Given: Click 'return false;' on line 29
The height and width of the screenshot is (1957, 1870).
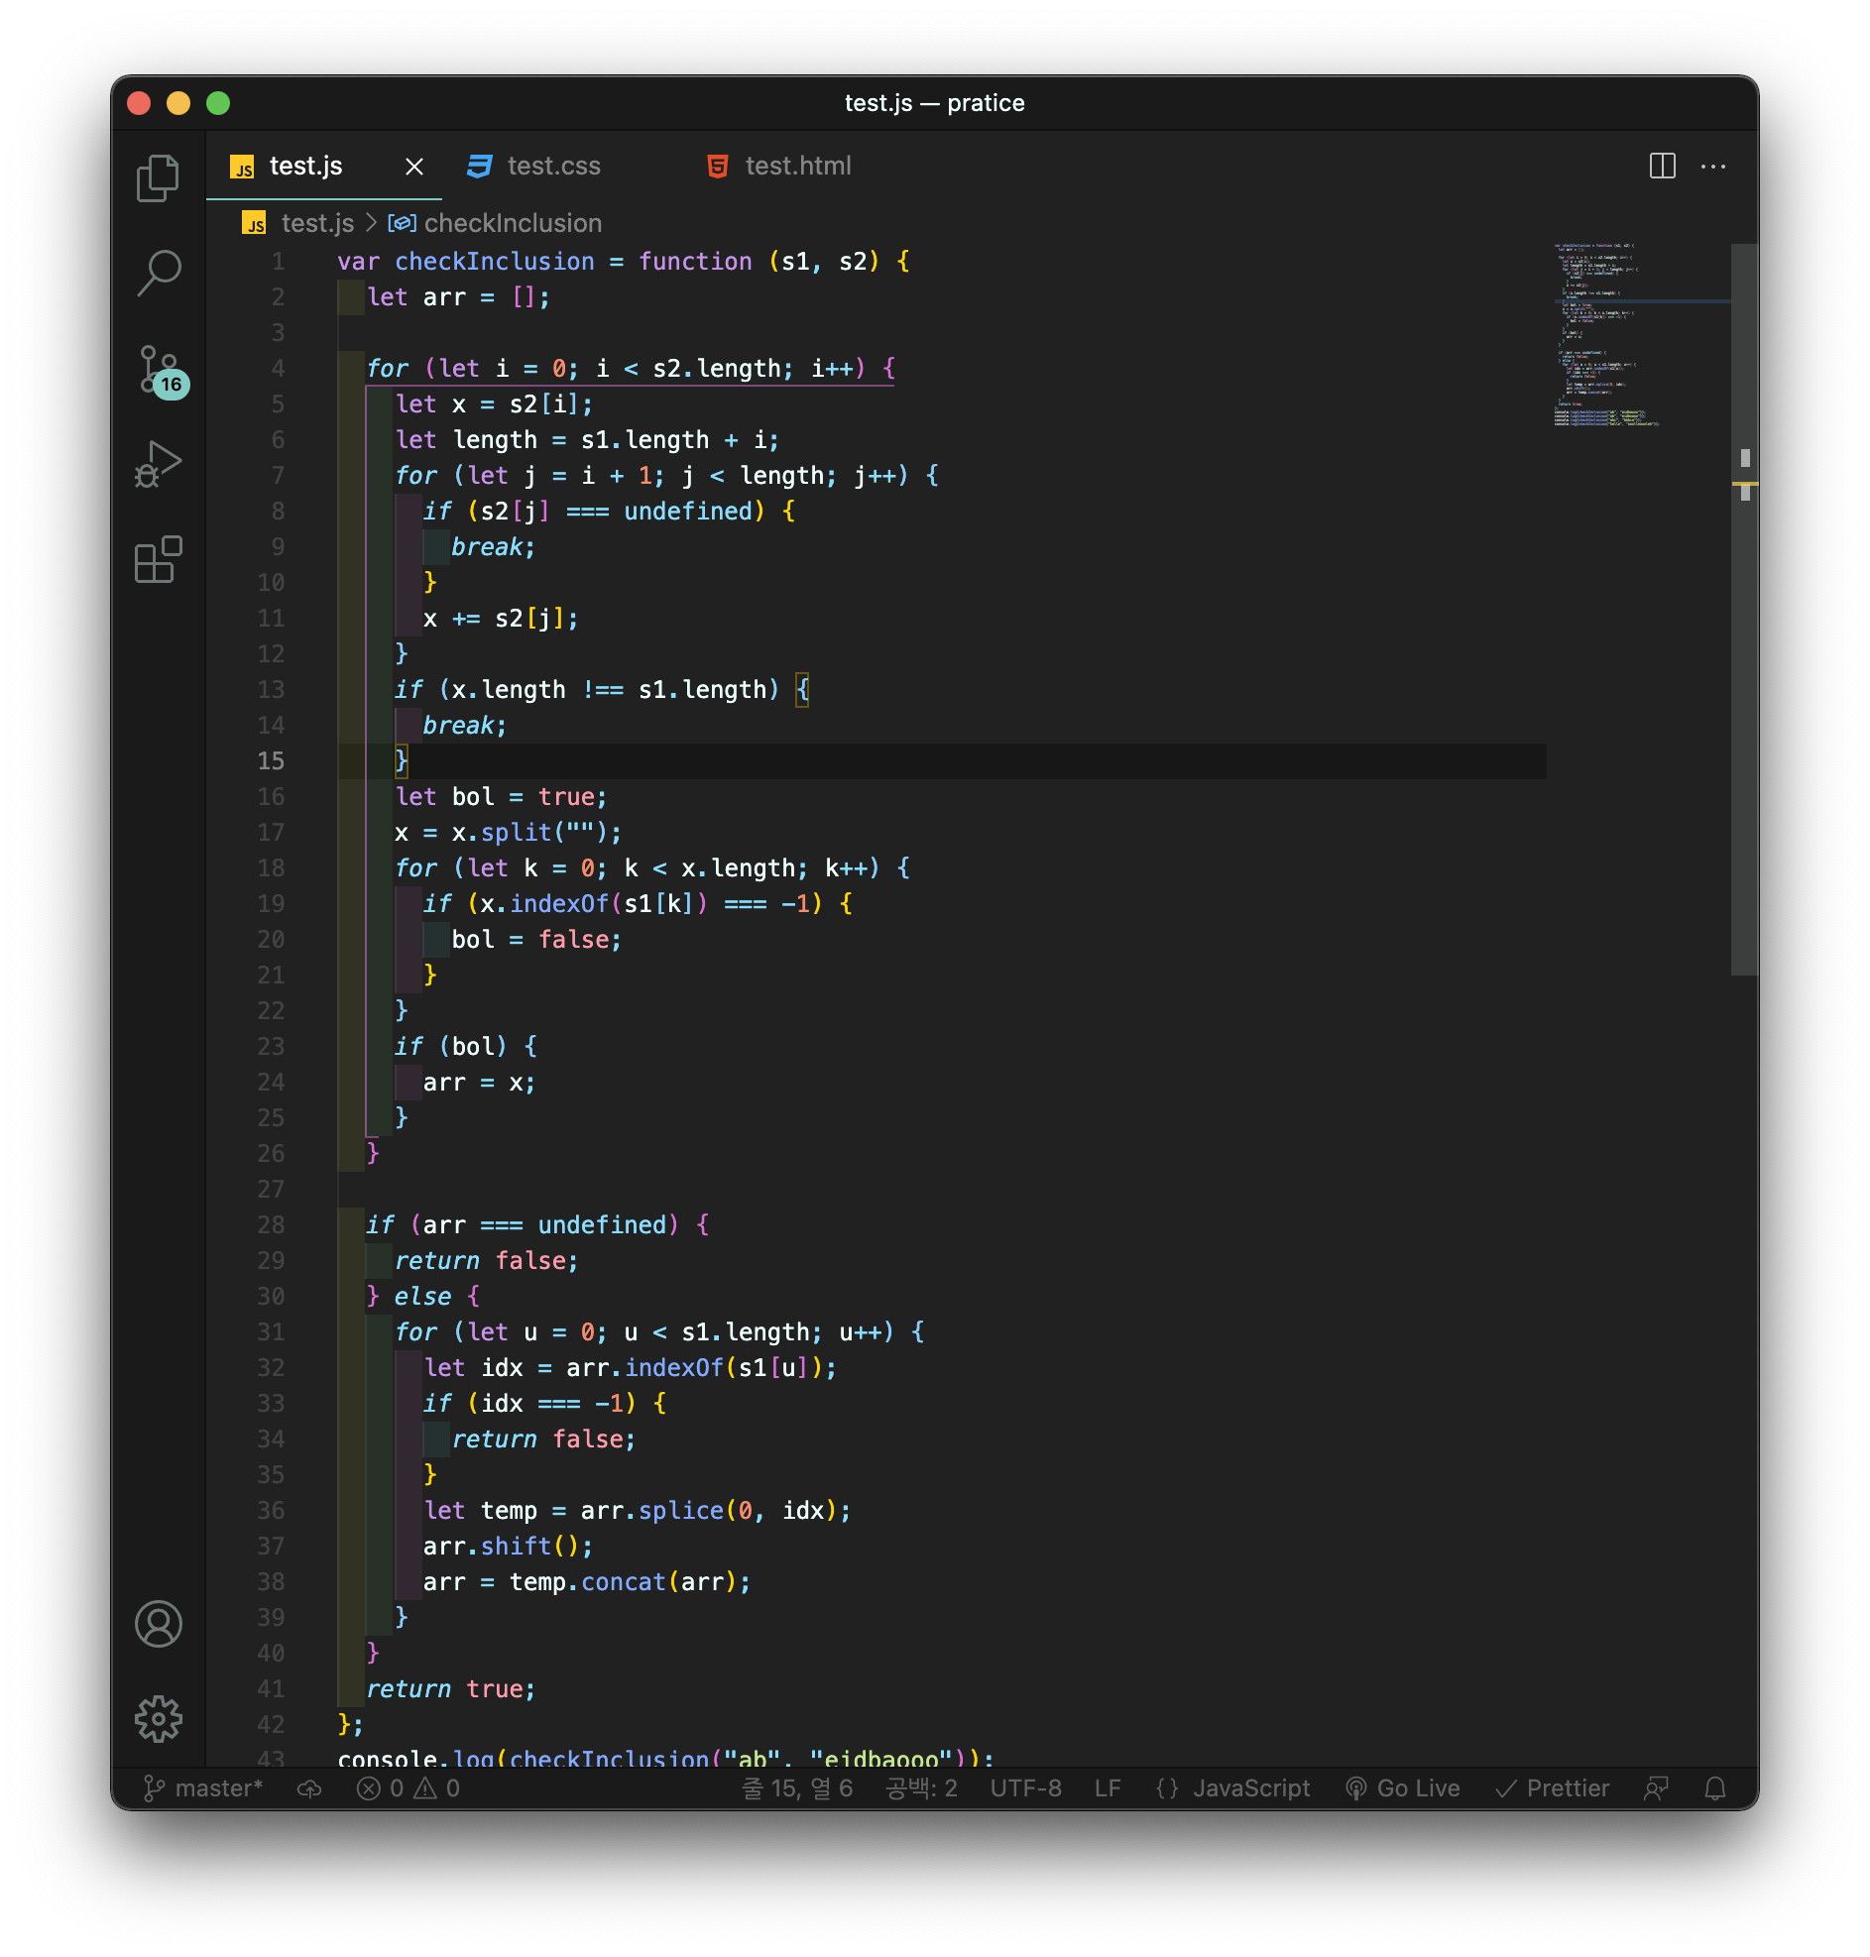Looking at the screenshot, I should (x=487, y=1259).
